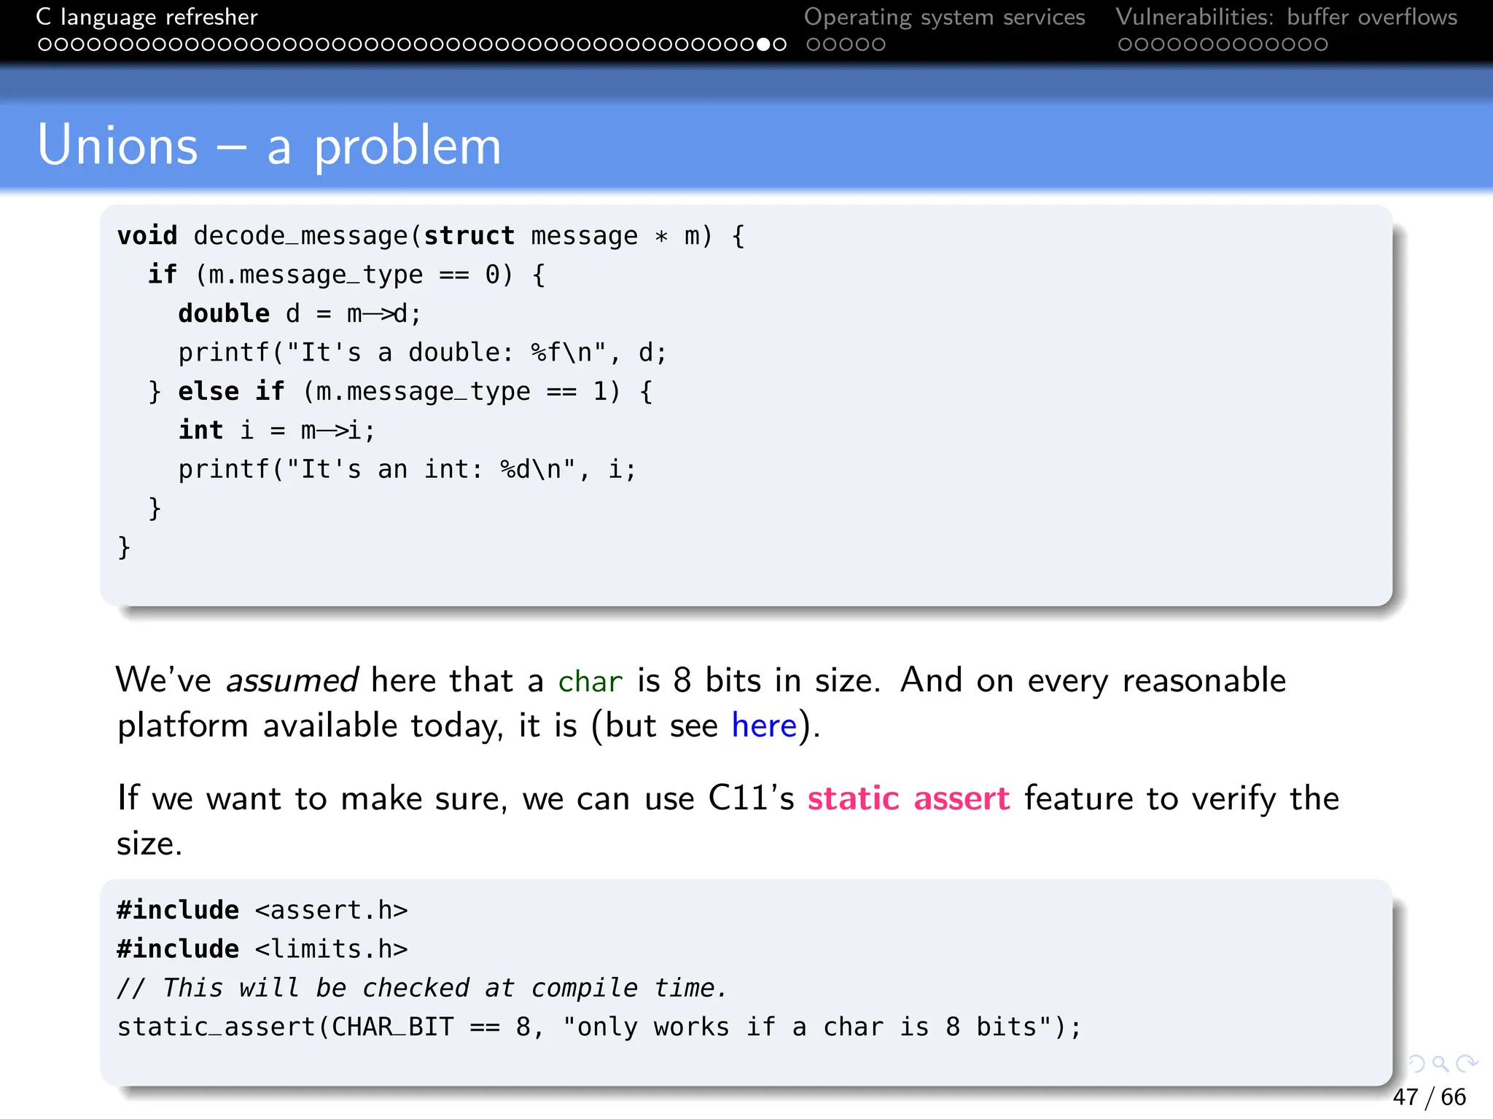The width and height of the screenshot is (1493, 1119).
Task: Jump to 'C language refresher' section
Action: coord(147,17)
